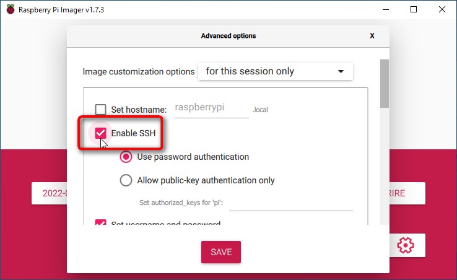The width and height of the screenshot is (457, 280).
Task: Maximize the Raspberry Pi Imager window
Action: [x=414, y=10]
